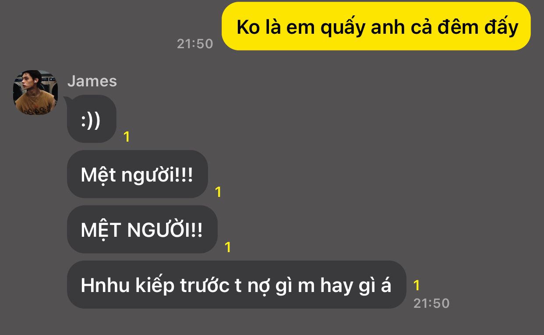544x335 pixels.
Task: Click the unread count beside lowercase "Mệt người!!!"
Action: pyautogui.click(x=218, y=192)
